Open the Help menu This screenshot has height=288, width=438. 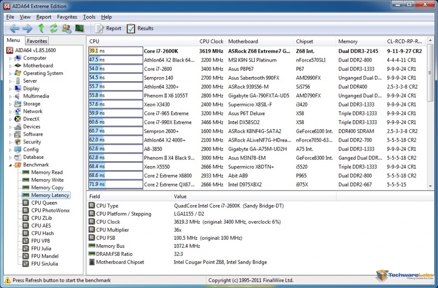point(107,17)
